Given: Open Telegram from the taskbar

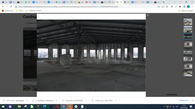Looking at the screenshot, I should pyautogui.click(x=70, y=106).
